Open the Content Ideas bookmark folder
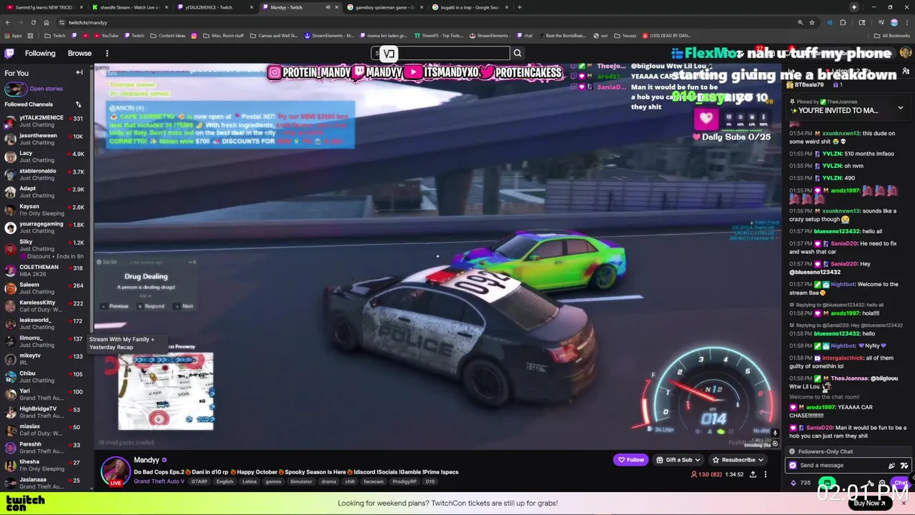 [167, 35]
